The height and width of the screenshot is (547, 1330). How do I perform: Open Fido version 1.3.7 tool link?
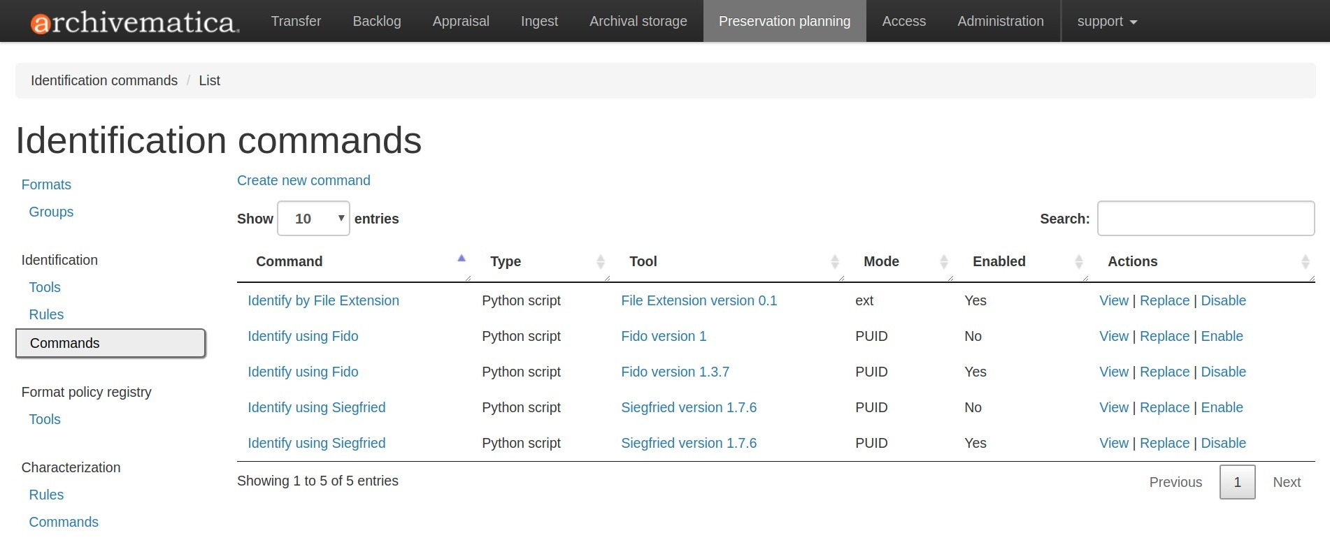[675, 372]
